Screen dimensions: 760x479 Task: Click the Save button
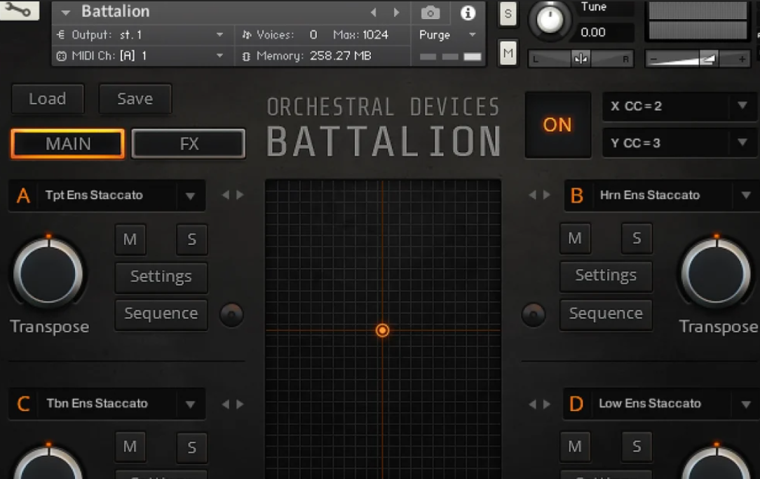(135, 99)
